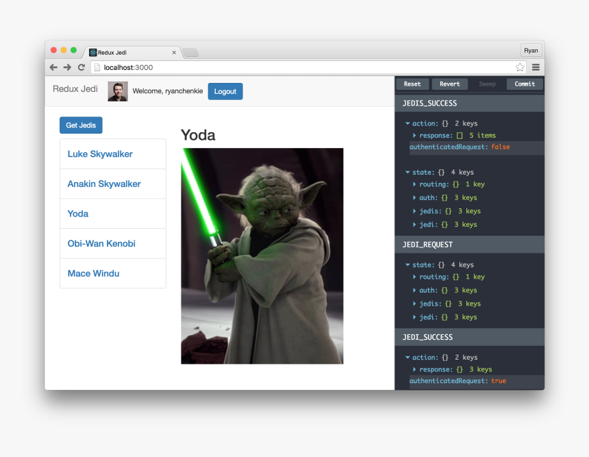The image size is (589, 457).
Task: Select Luke Skywalker from the list
Action: [113, 153]
